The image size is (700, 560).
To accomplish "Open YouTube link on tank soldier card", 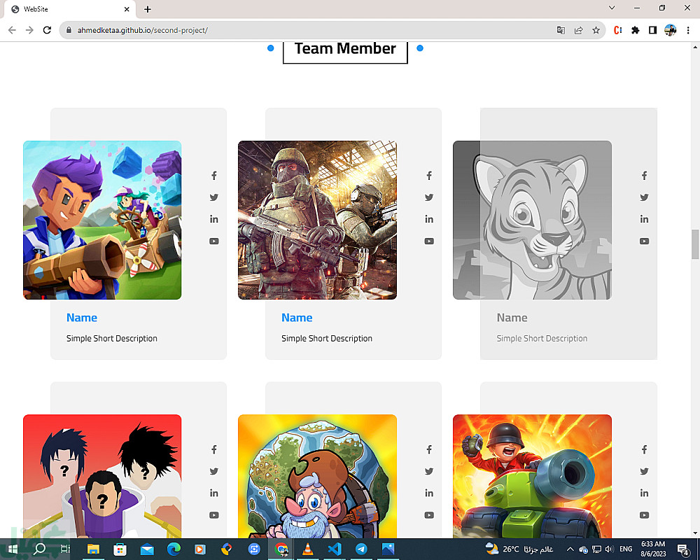I will pos(644,515).
